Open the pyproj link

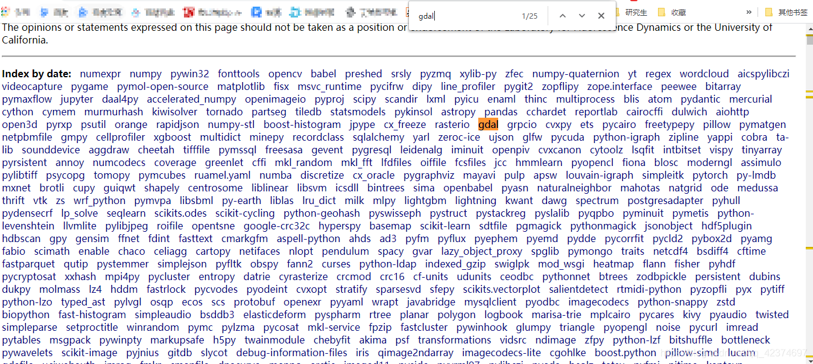329,99
